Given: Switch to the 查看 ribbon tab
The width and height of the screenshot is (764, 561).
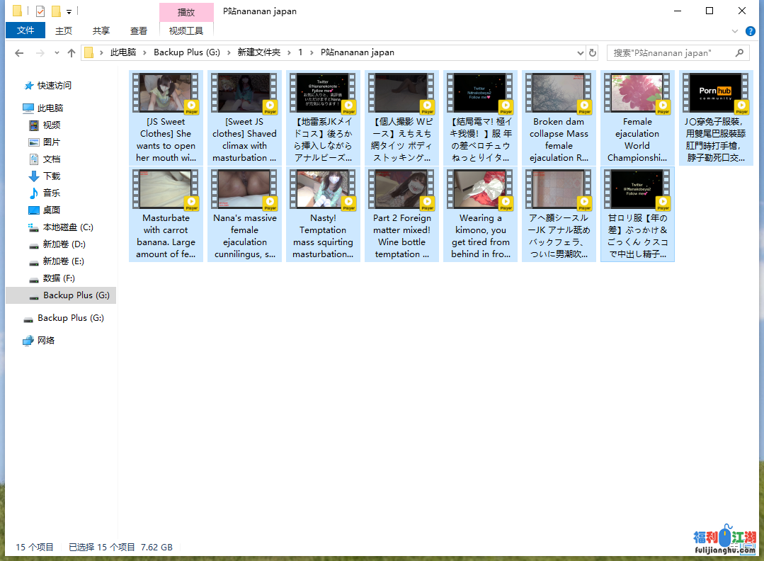Looking at the screenshot, I should pos(139,30).
